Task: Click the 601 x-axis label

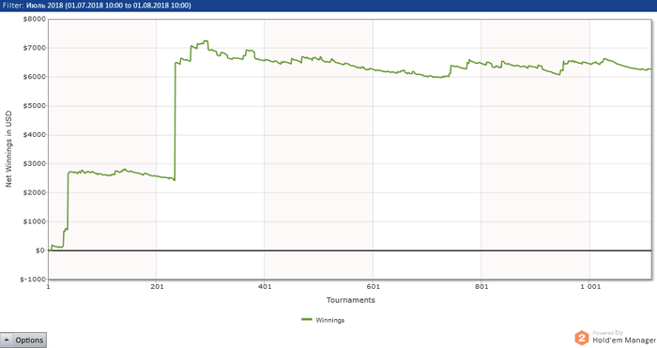Action: [373, 286]
